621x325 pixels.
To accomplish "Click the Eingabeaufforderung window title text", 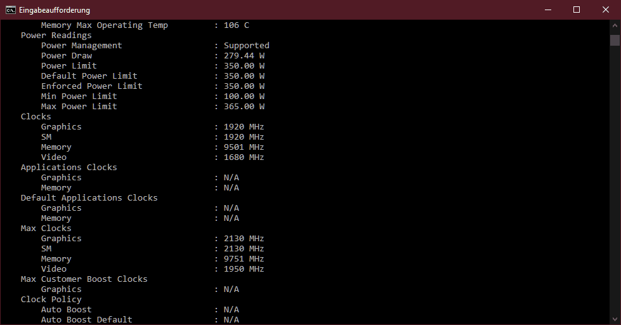I will [55, 10].
